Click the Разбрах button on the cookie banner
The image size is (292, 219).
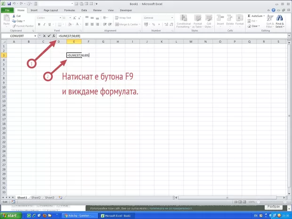coord(274,207)
